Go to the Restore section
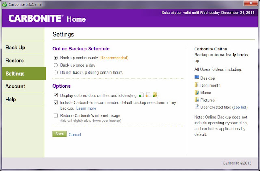The image size is (260, 171). 24,61
